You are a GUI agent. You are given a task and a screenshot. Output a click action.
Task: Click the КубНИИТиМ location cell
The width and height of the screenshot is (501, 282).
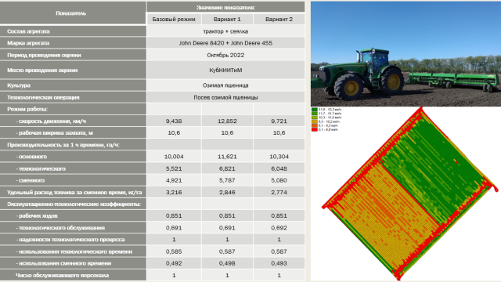tap(225, 70)
